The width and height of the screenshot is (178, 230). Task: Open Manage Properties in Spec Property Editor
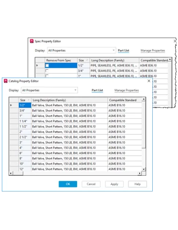pyautogui.click(x=153, y=50)
